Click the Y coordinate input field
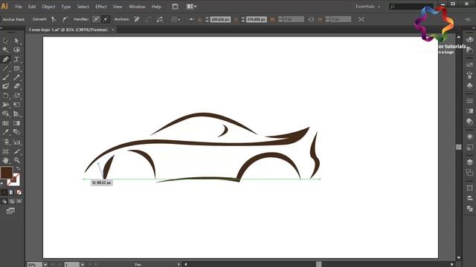The height and width of the screenshot is (267, 476). point(257,19)
